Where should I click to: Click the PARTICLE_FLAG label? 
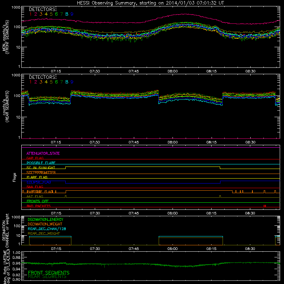pos(40,192)
